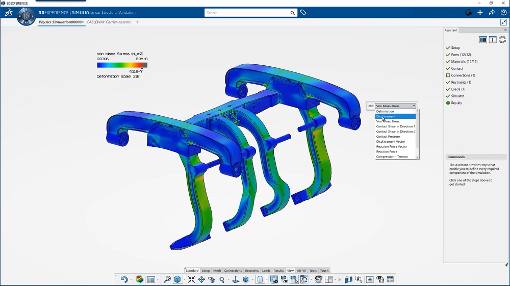Select the Zoom magnifier icon

tap(222, 279)
